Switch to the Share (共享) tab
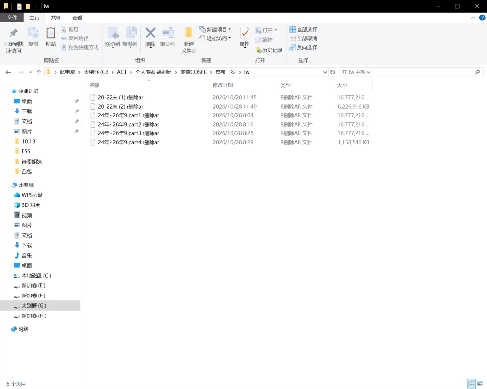487x389 pixels. click(x=56, y=18)
